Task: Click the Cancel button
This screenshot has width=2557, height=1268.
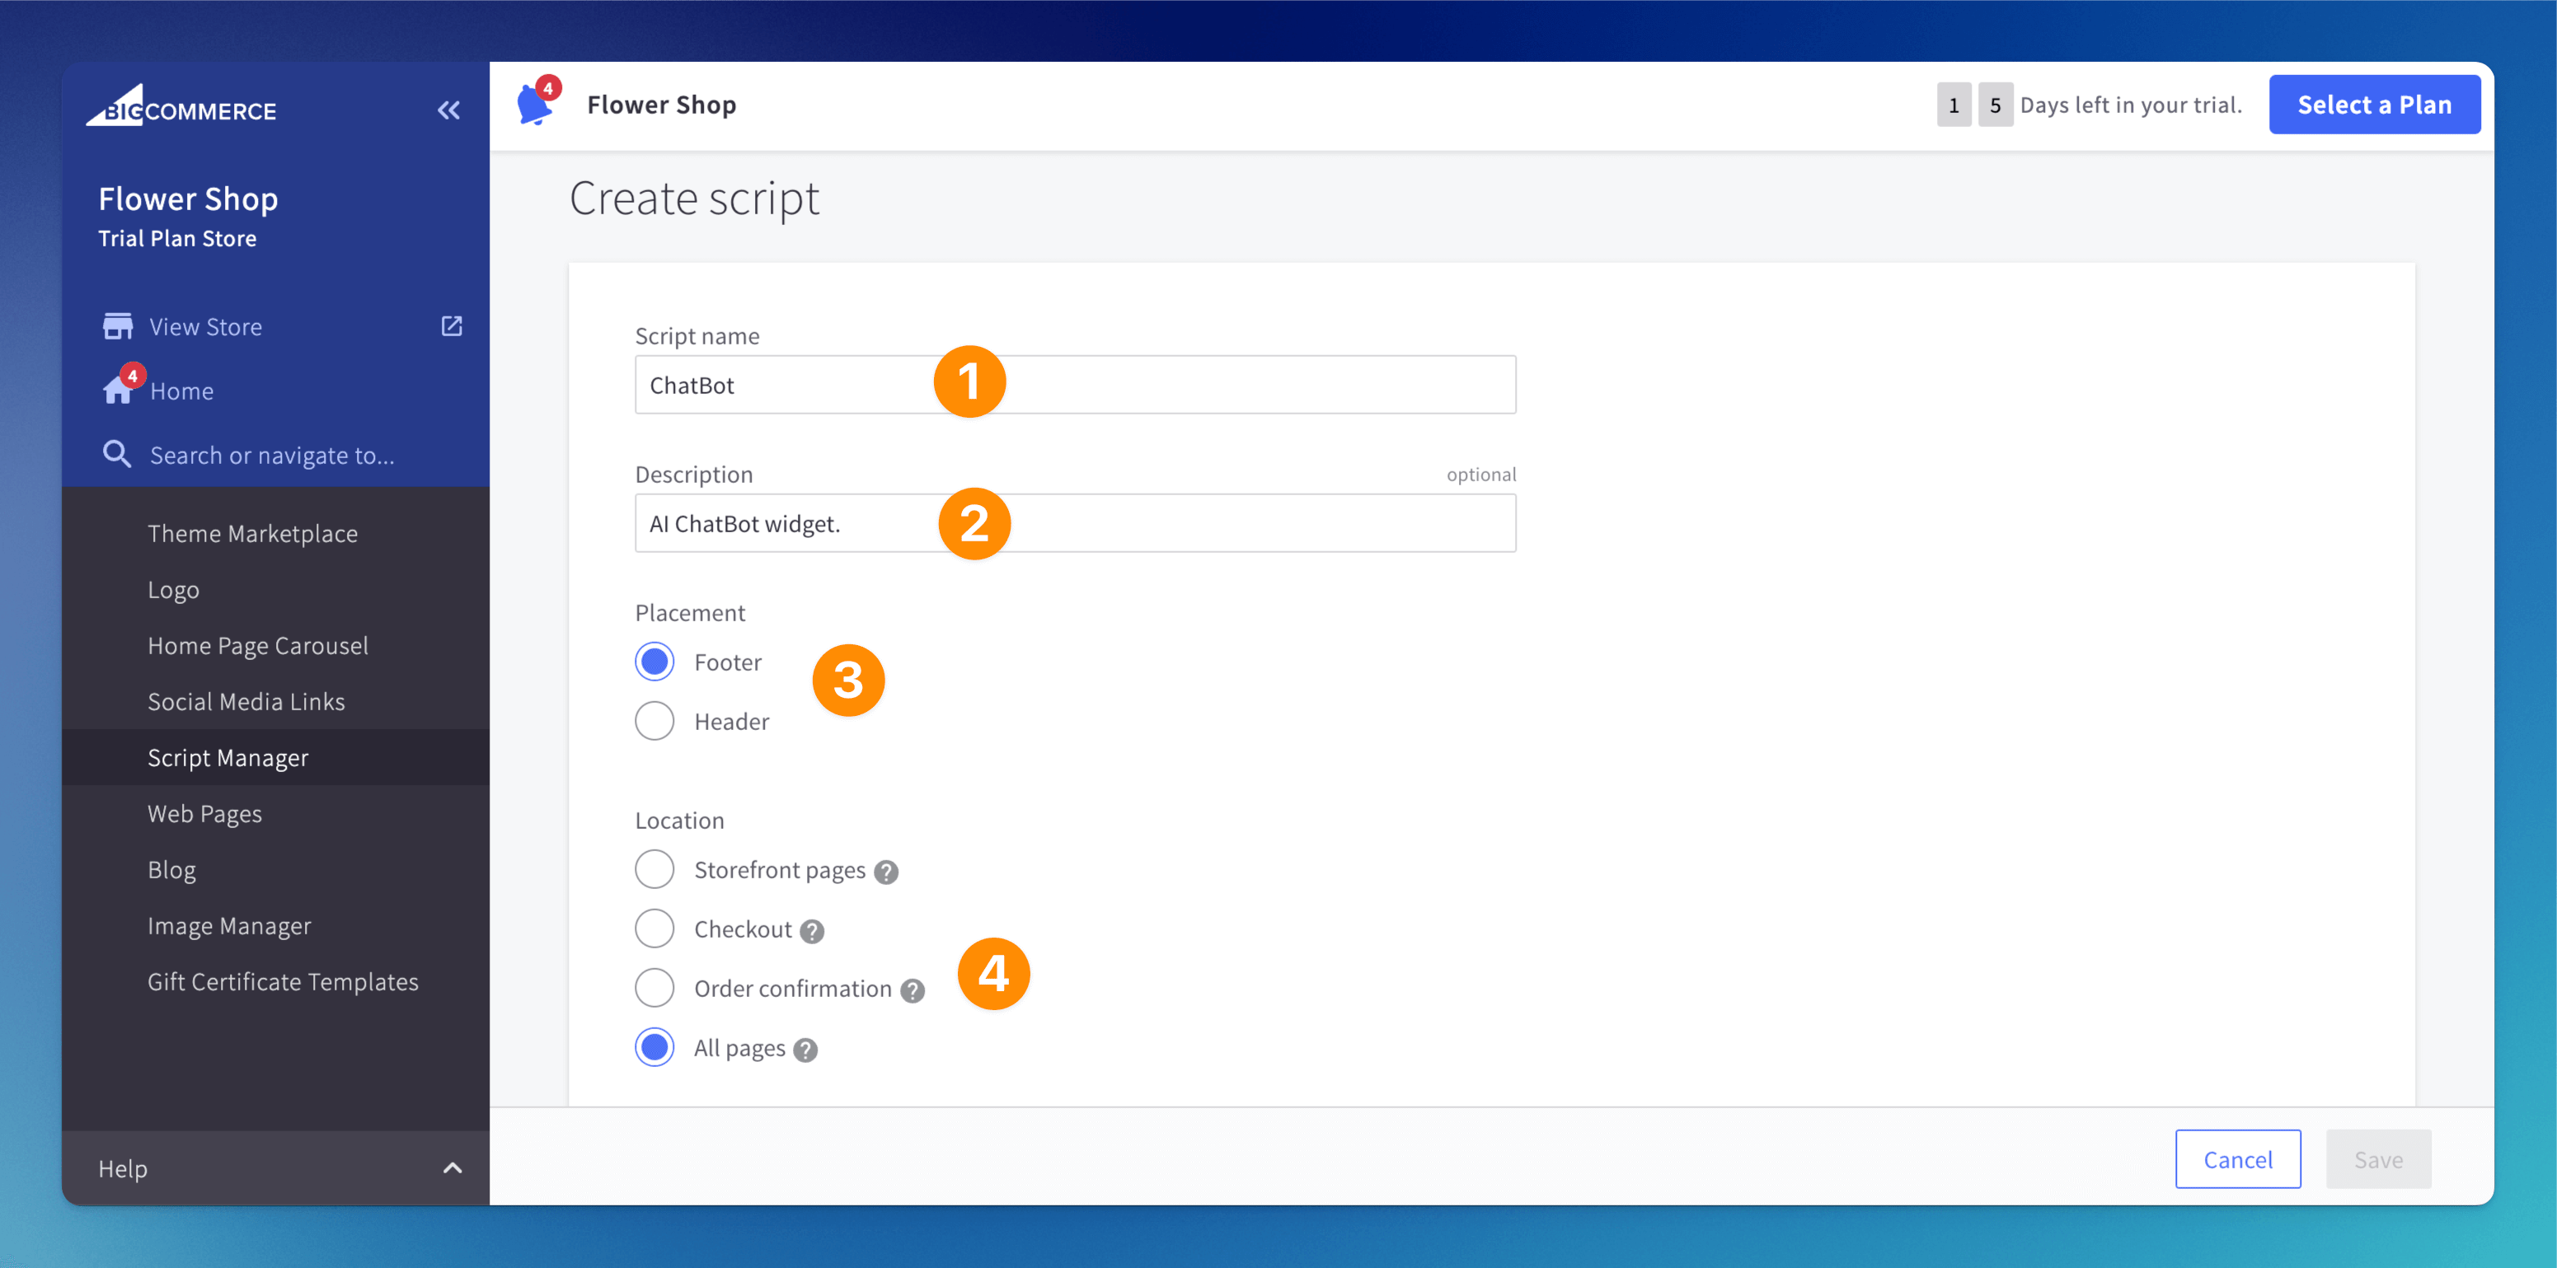Action: 2237,1159
